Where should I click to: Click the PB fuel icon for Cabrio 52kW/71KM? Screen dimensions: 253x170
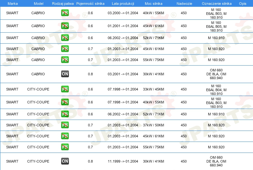65,38
